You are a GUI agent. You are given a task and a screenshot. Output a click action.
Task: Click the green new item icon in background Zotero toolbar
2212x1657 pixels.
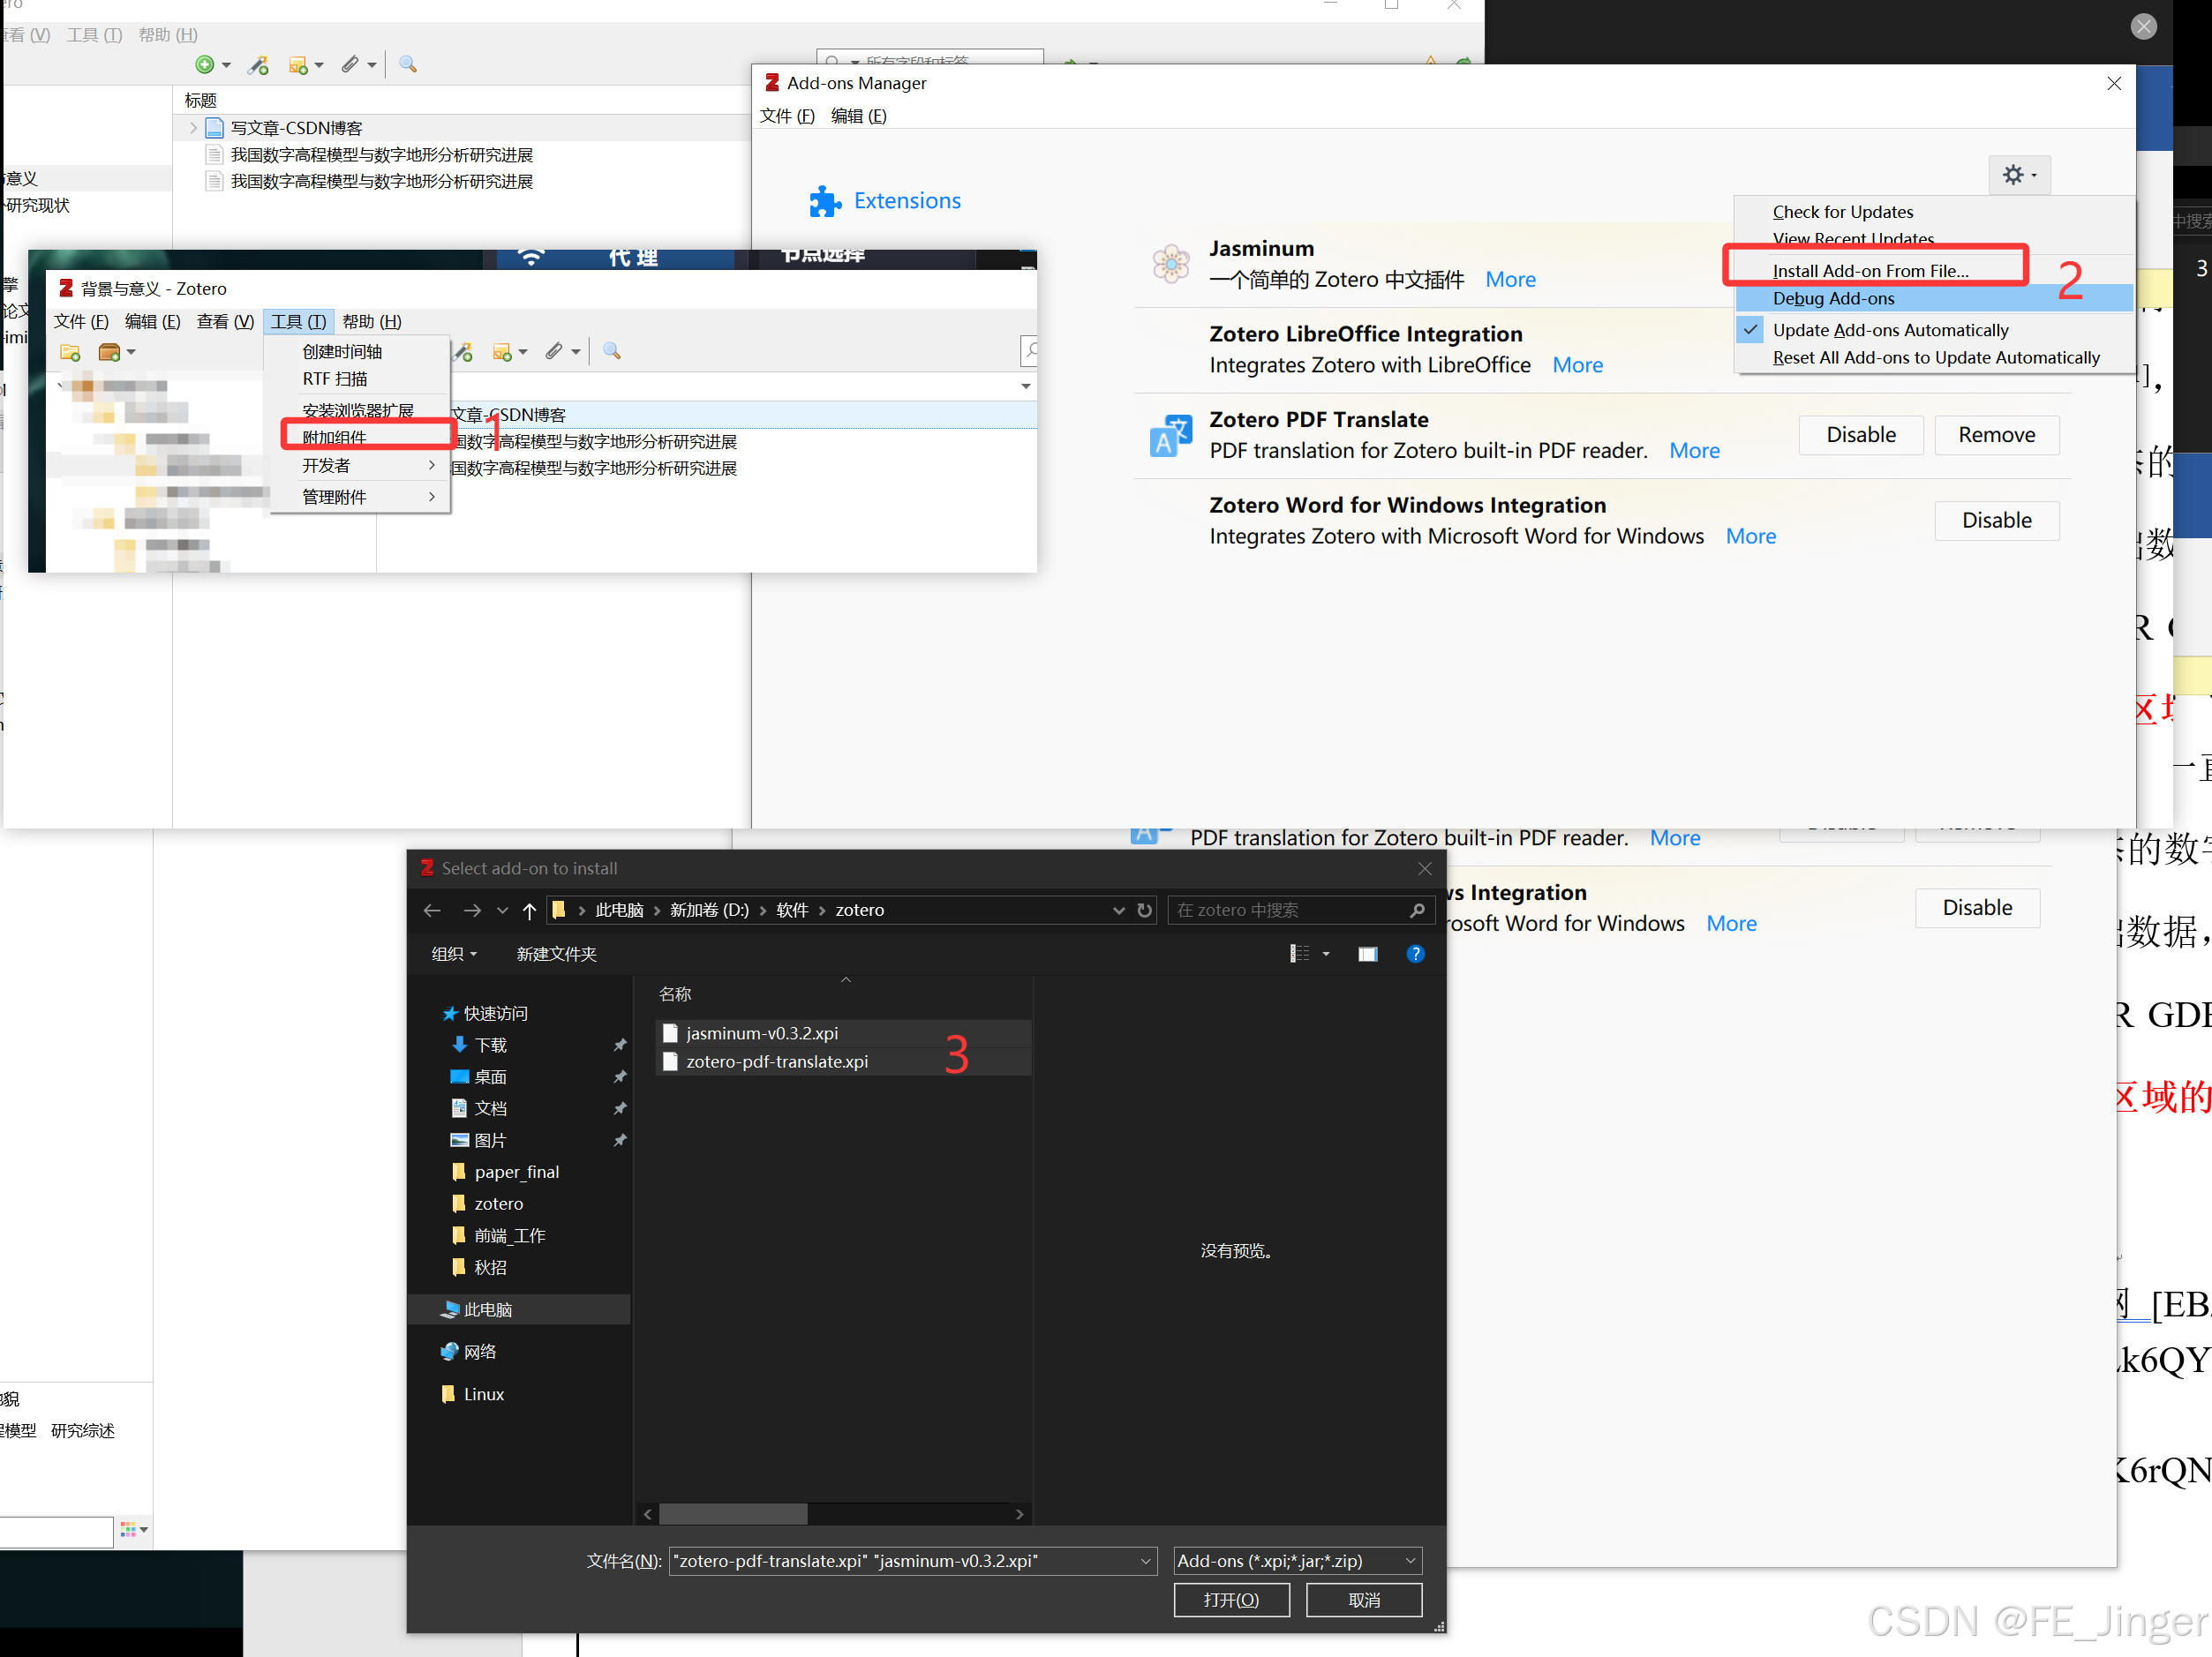pos(204,65)
